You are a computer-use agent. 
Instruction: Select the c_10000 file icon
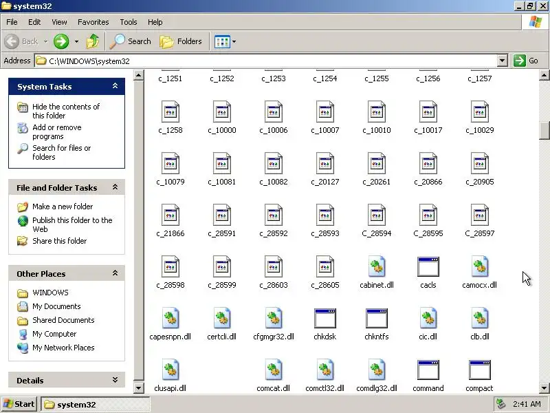click(221, 112)
